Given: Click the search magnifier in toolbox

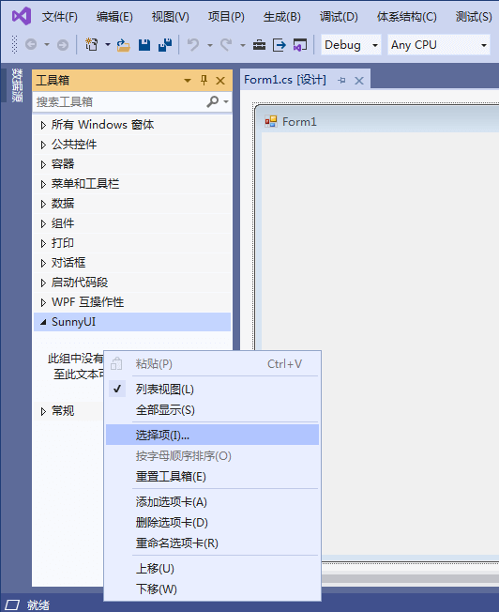Looking at the screenshot, I should coord(213,102).
